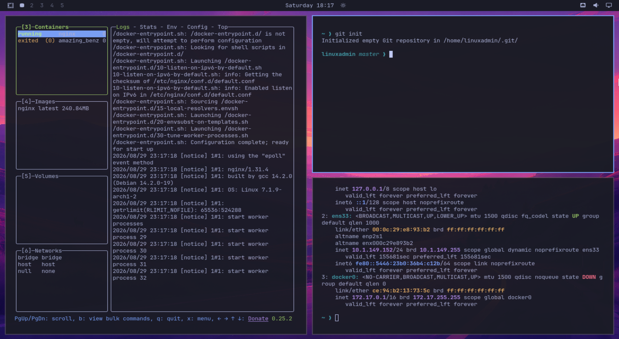Select the running nginx container row

62,34
